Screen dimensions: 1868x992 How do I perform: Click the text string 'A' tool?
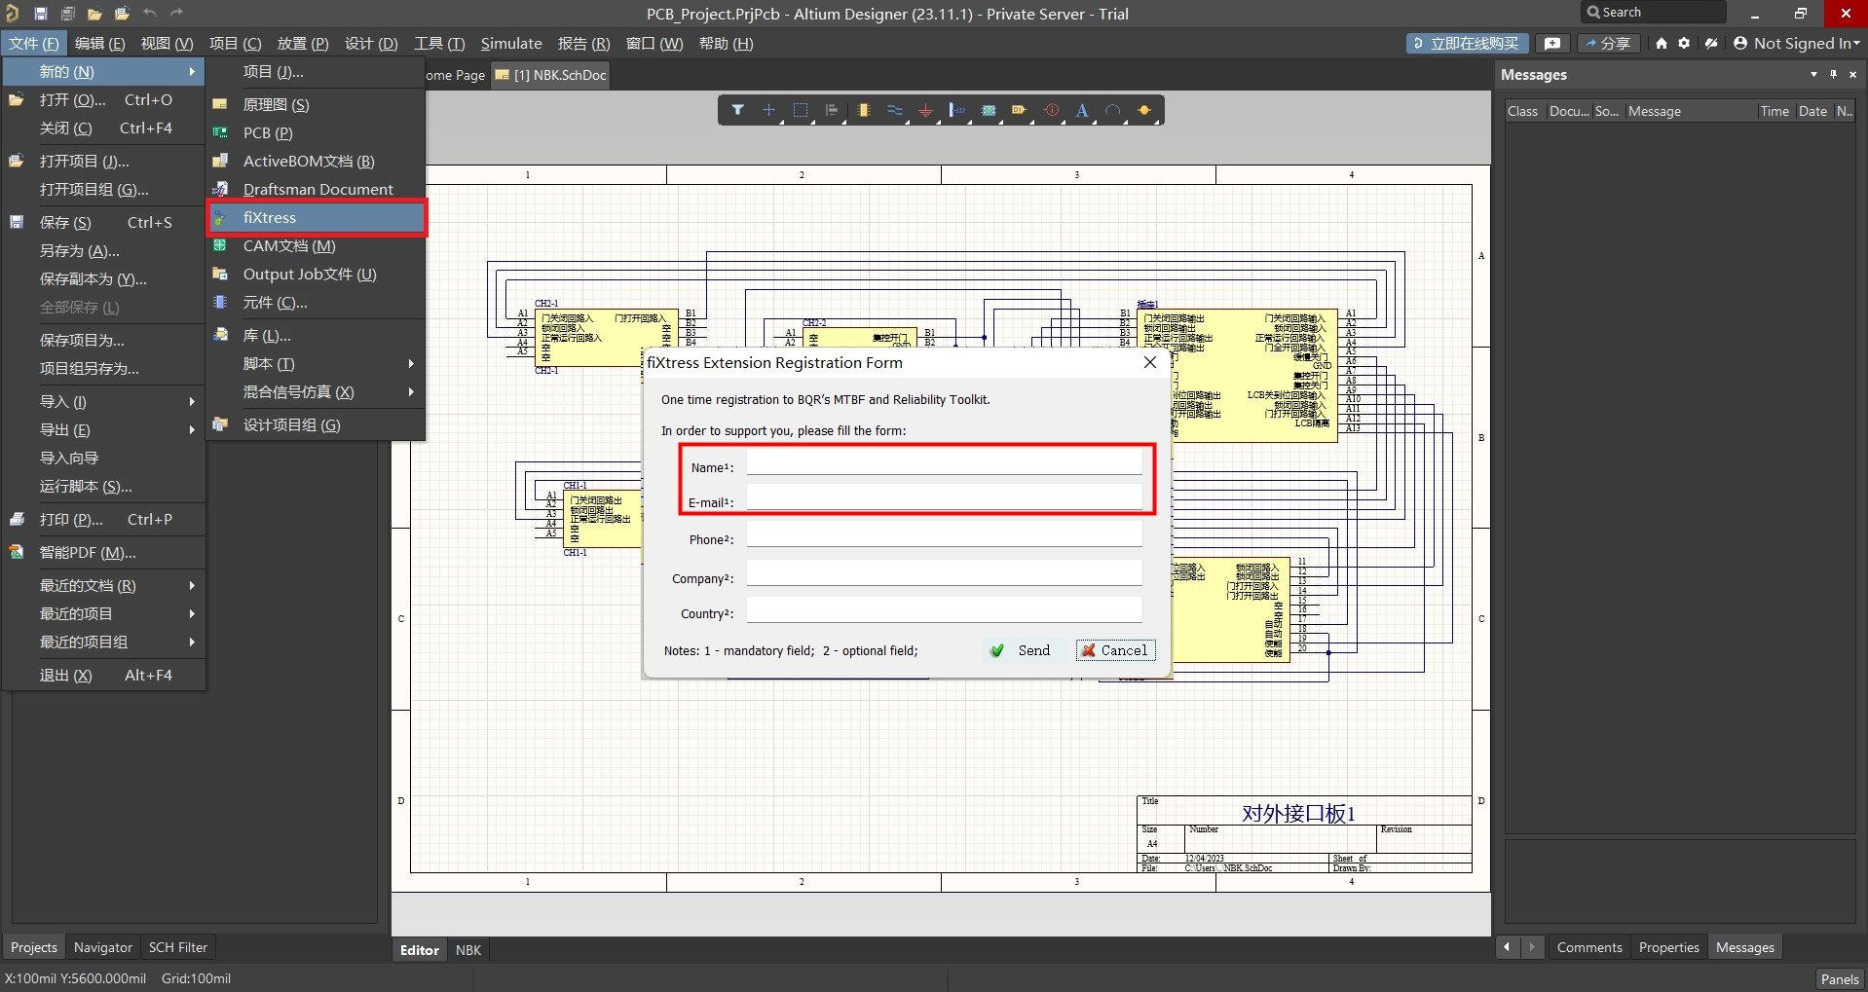[1081, 111]
